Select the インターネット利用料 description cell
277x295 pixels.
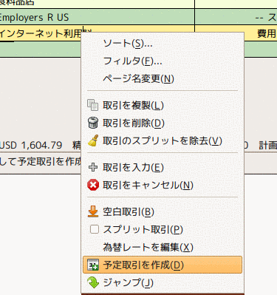(x=97, y=33)
